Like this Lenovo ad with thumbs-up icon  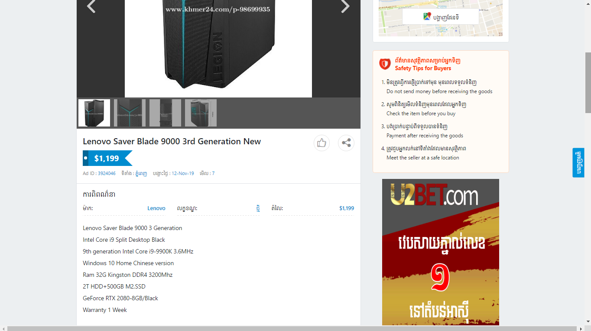click(x=321, y=143)
